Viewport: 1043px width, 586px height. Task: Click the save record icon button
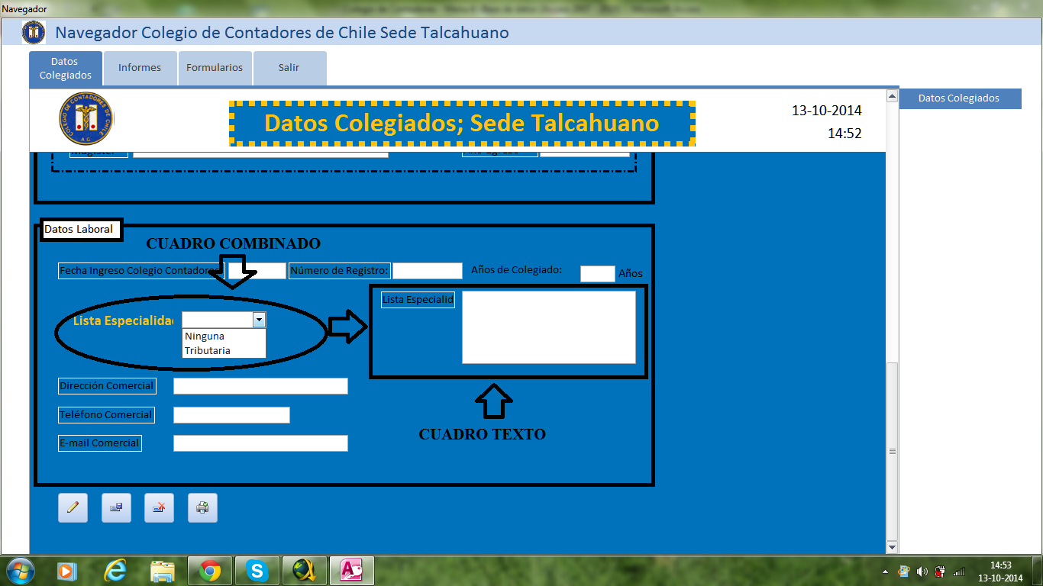point(116,507)
